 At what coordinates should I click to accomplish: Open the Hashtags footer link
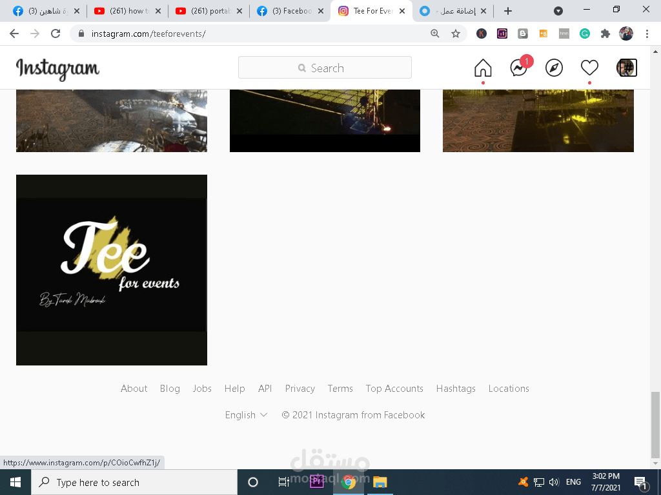456,389
